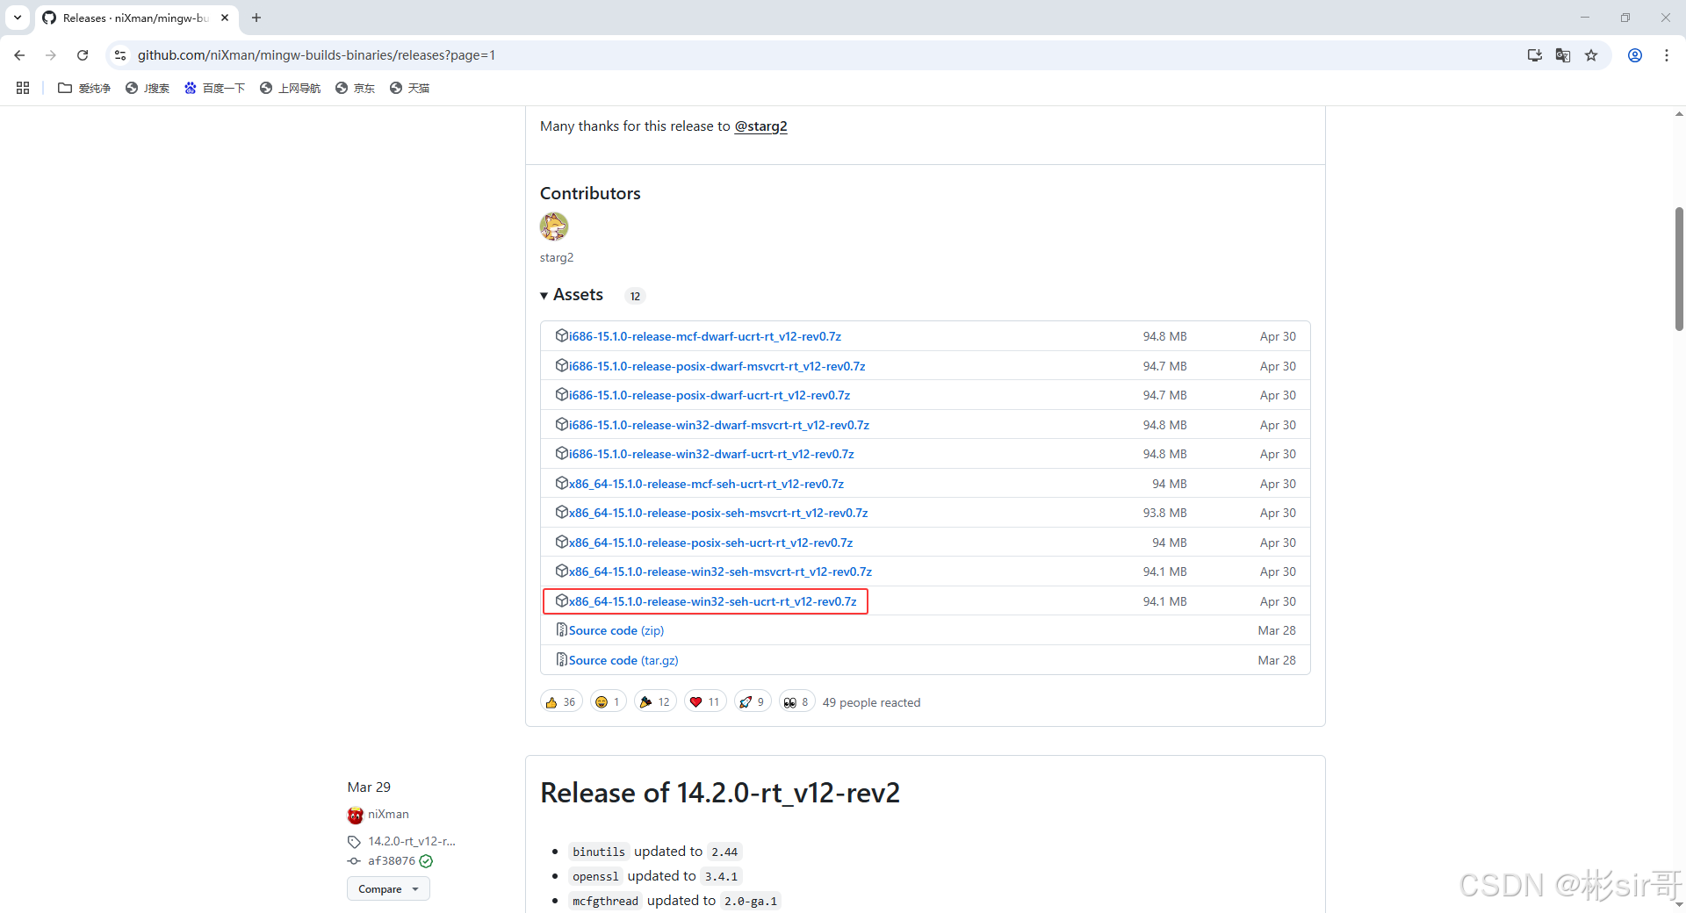Click the 'Mar 28' date of Source code (zip)
The image size is (1686, 913).
click(x=1277, y=630)
